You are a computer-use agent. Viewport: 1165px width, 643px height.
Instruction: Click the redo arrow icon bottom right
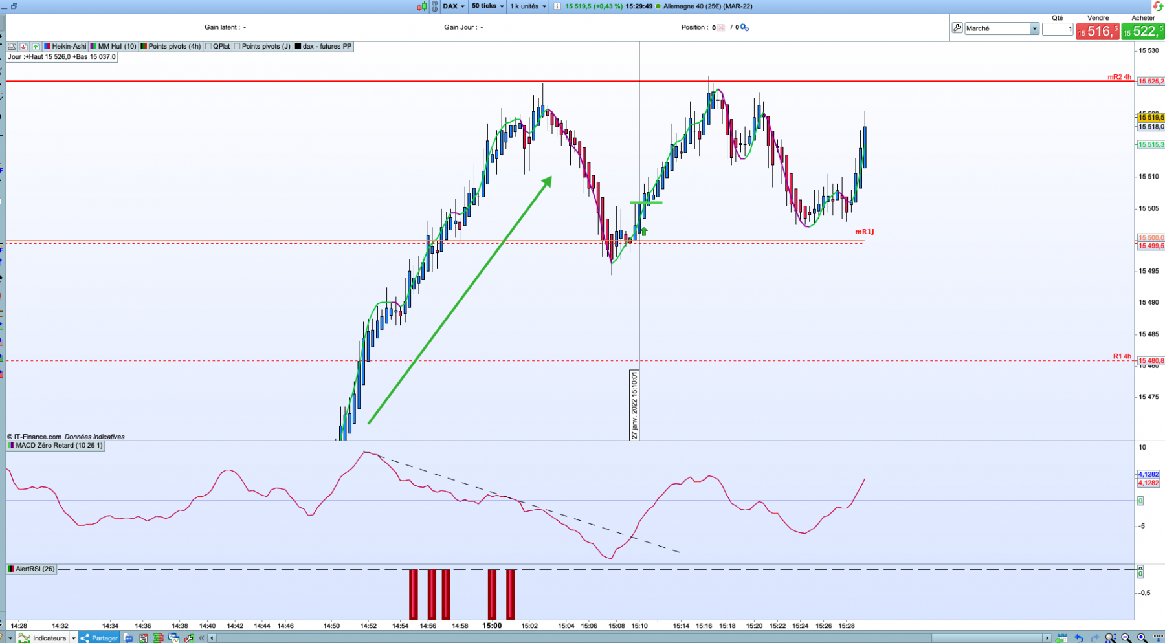pyautogui.click(x=1094, y=638)
